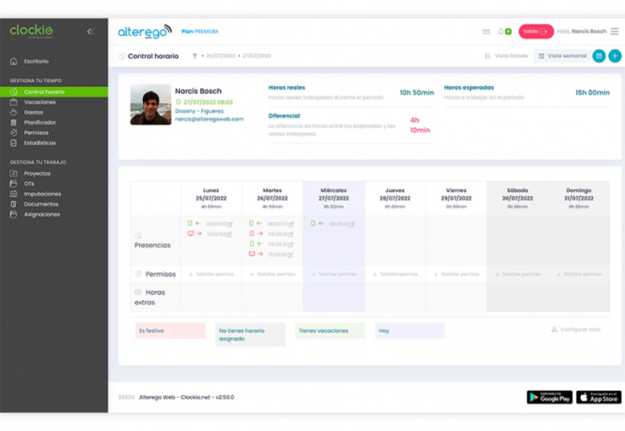625x431 pixels.
Task: Go to Escritorio in sidebar
Action: coord(36,62)
